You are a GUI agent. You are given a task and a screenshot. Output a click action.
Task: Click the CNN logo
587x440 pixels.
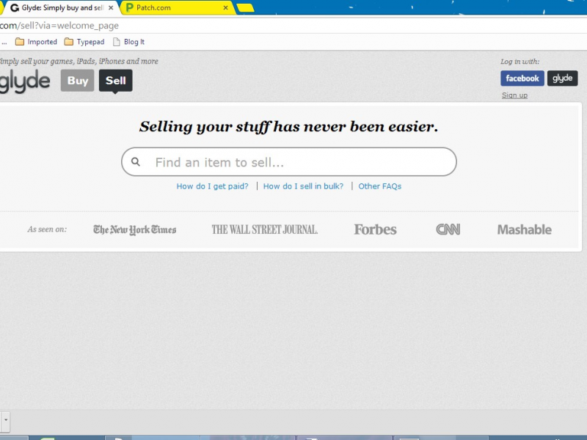coord(448,230)
